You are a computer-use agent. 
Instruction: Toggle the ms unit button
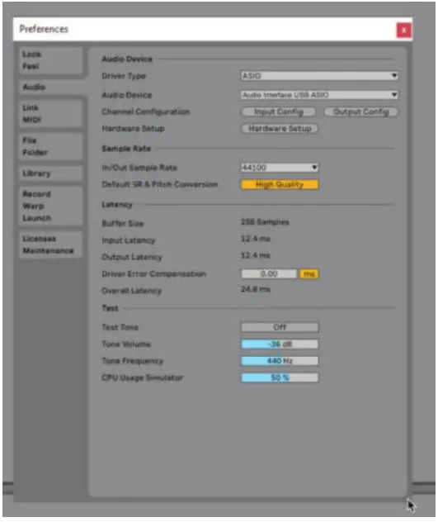pos(309,274)
